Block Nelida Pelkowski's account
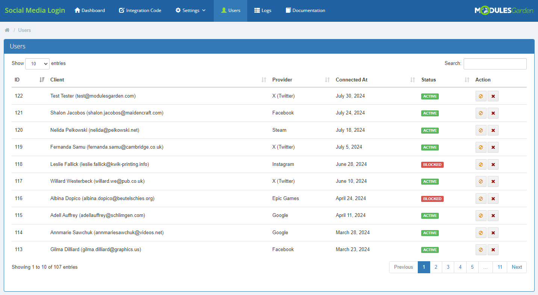 (481, 130)
